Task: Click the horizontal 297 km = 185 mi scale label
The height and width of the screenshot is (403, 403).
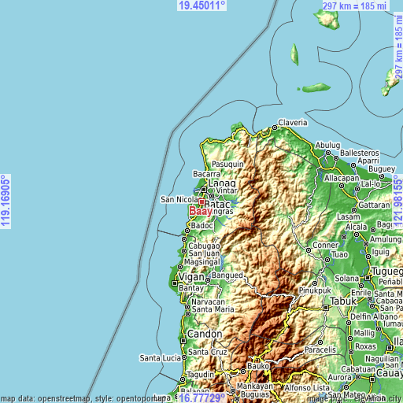Action: pyautogui.click(x=354, y=6)
